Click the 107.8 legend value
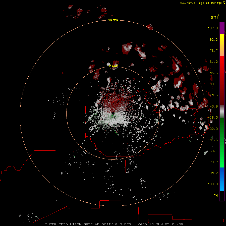The image size is (226, 226). 213,28
